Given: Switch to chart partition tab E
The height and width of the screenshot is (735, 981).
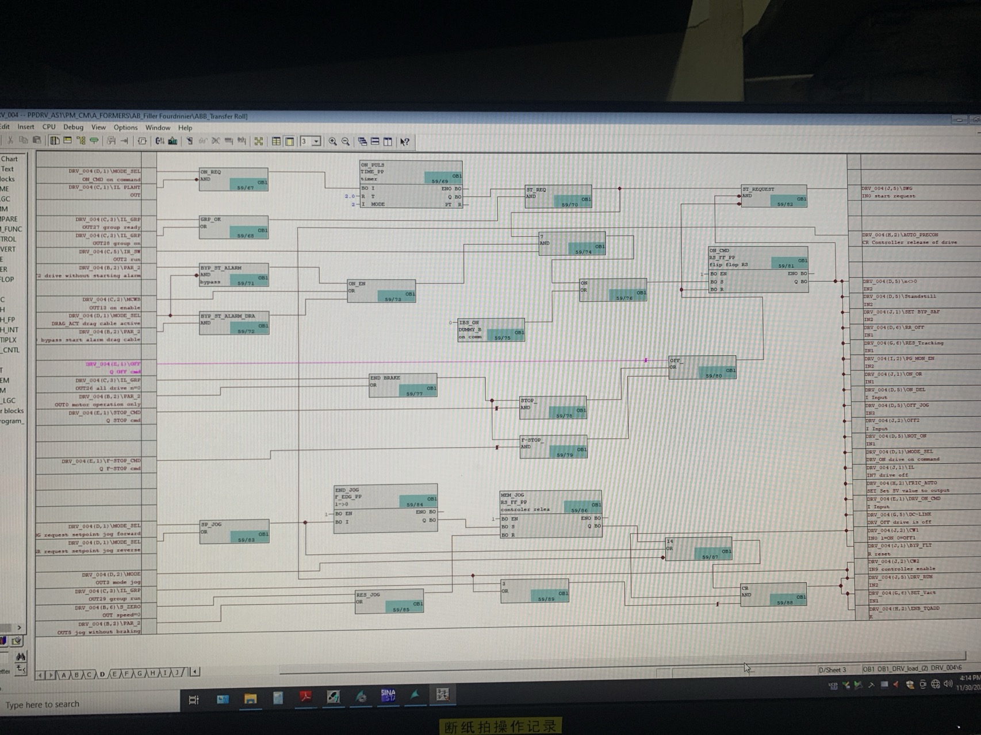Looking at the screenshot, I should pyautogui.click(x=114, y=674).
